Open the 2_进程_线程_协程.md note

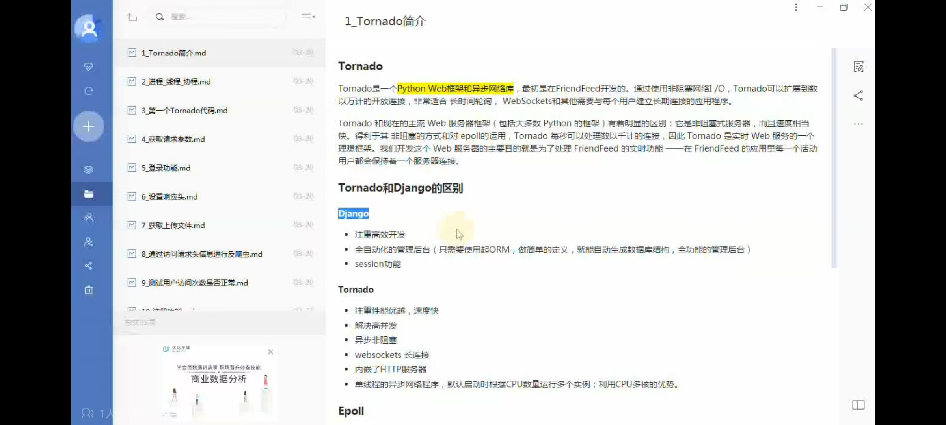[x=176, y=82]
